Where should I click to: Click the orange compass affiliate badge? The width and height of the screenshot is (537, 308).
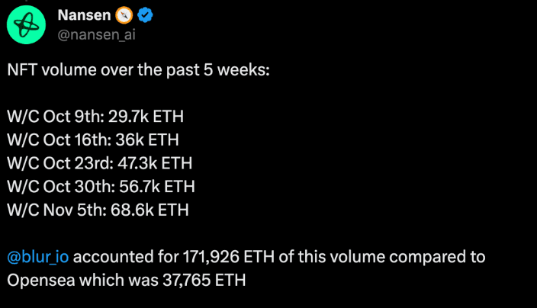click(x=124, y=15)
